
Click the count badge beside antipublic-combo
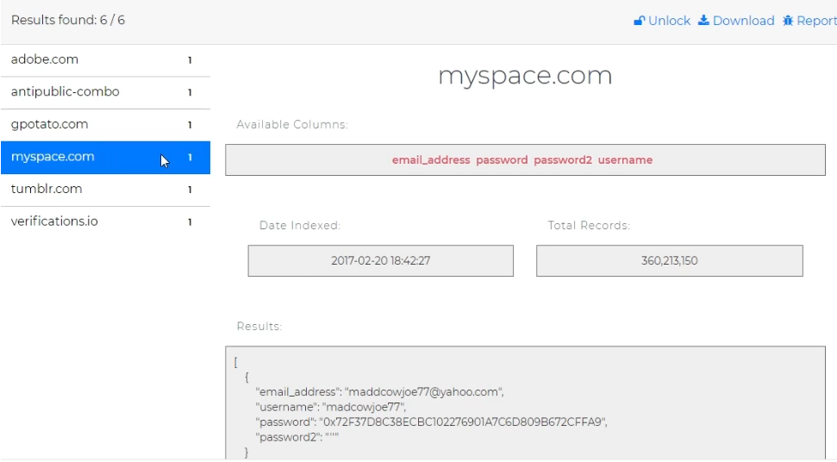[x=190, y=93]
